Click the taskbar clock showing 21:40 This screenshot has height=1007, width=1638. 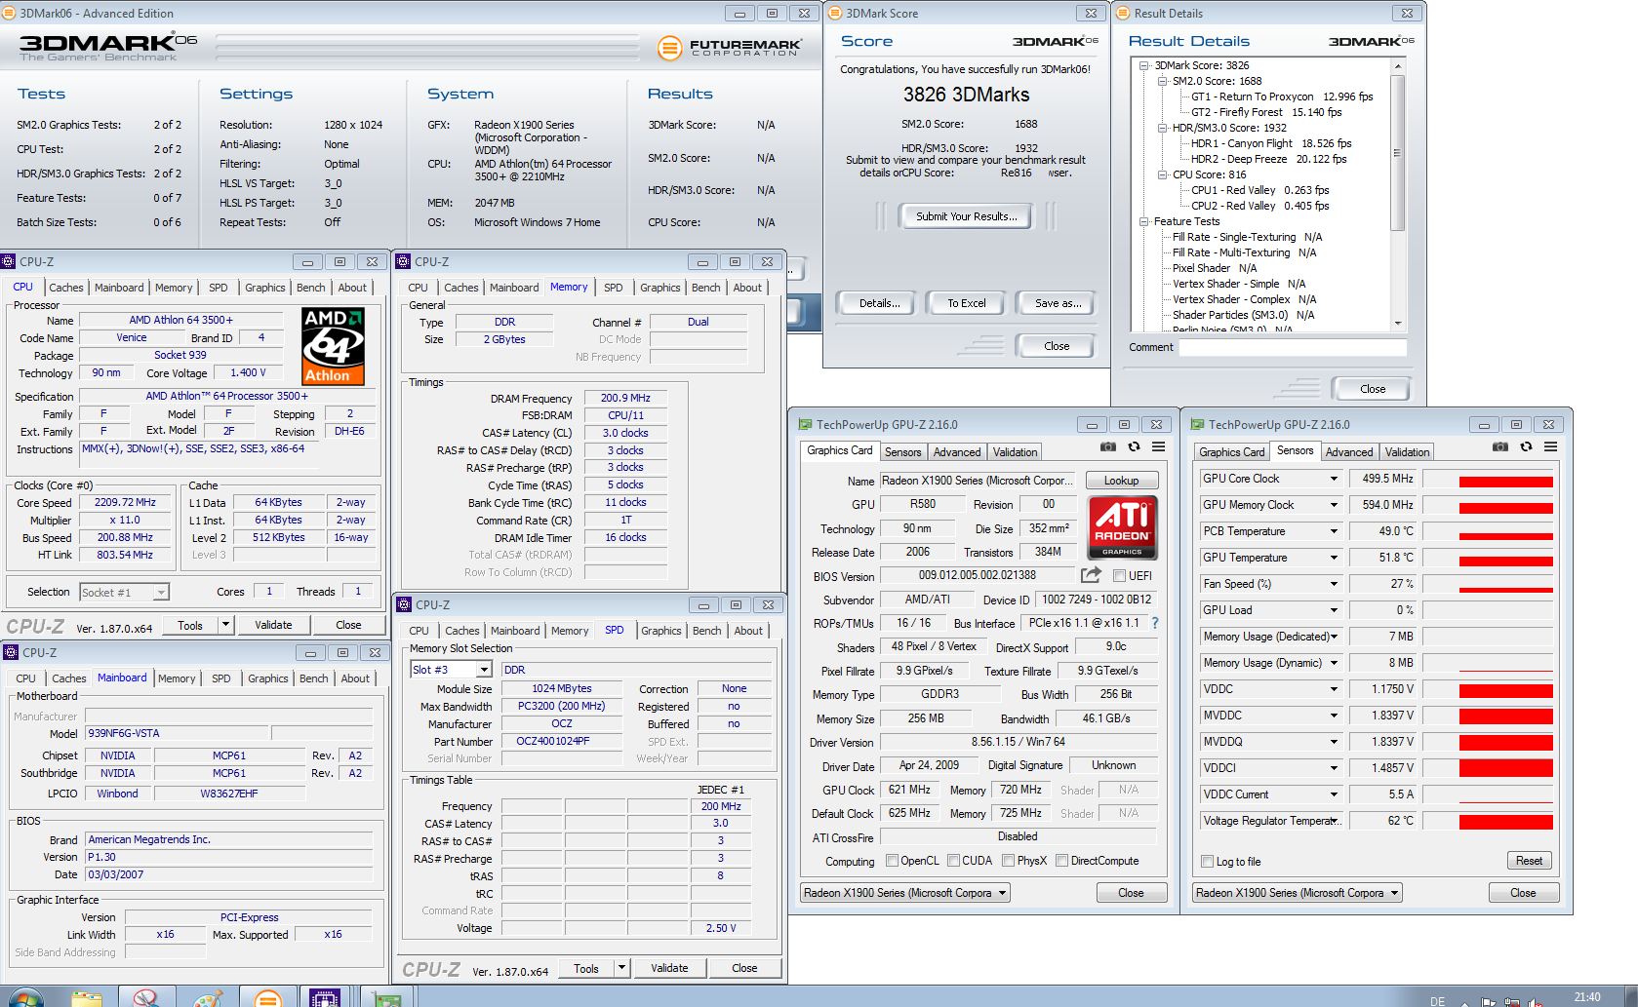coord(1587,997)
